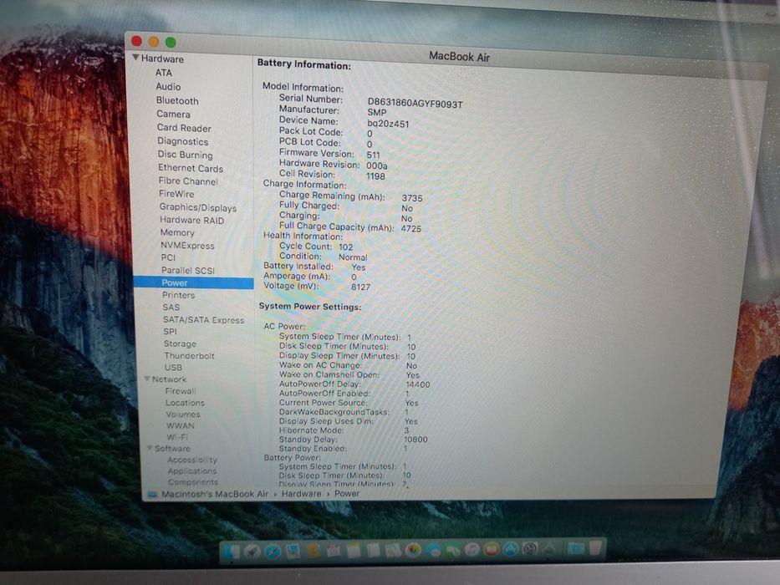
Task: Select Diagnostics in the sidebar
Action: pyautogui.click(x=182, y=141)
